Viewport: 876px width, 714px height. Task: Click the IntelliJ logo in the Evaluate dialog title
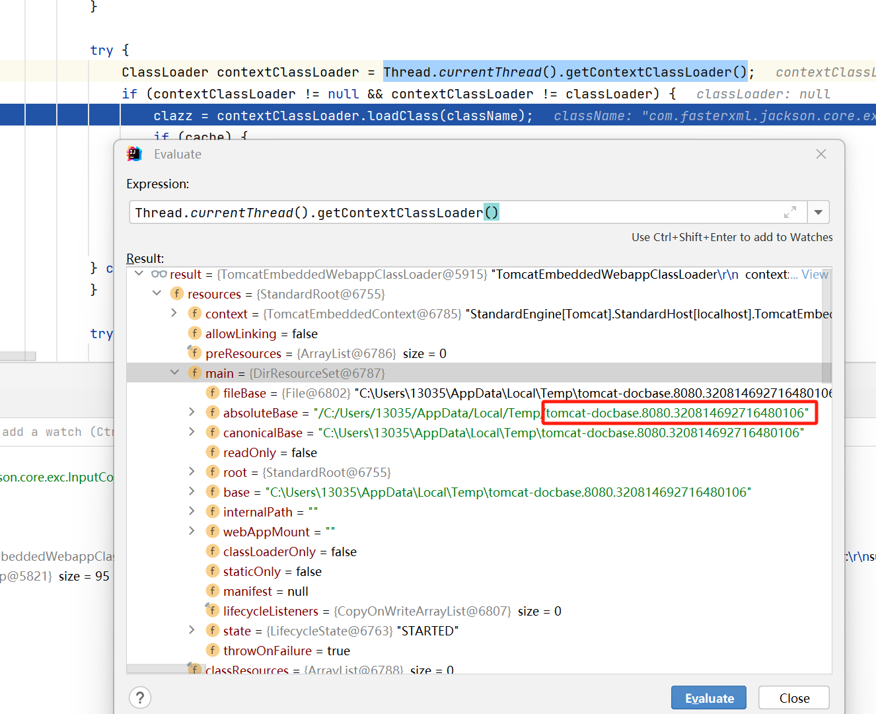click(x=135, y=154)
